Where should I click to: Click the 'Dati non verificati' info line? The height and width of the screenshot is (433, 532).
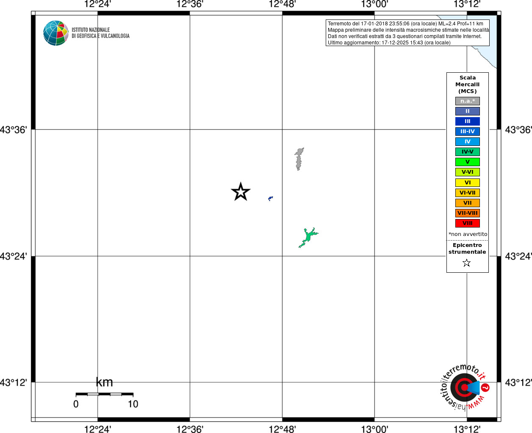(x=405, y=36)
